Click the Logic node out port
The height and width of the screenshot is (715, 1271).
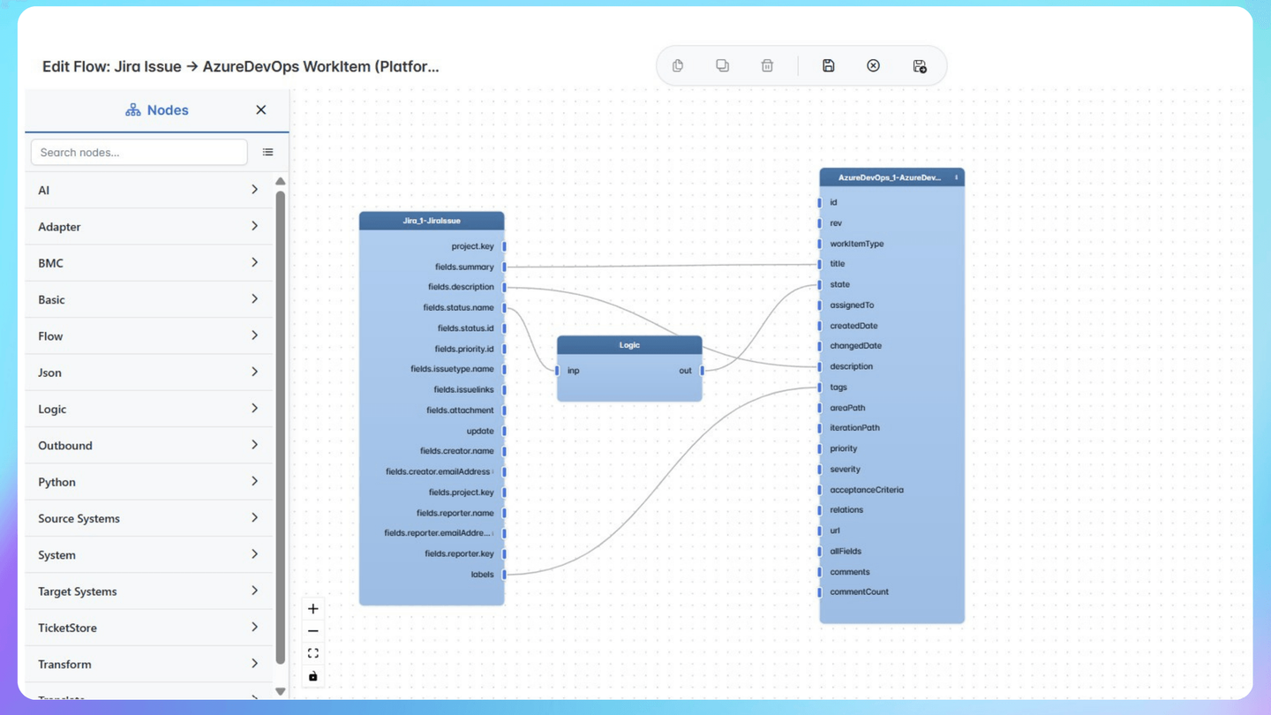(702, 371)
